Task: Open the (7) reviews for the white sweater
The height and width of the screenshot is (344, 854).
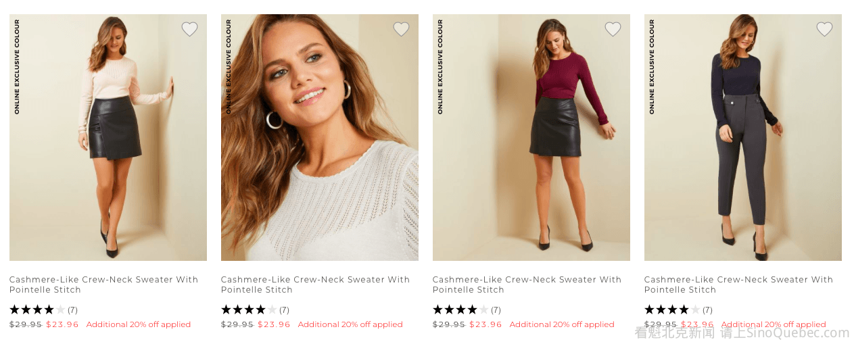Action: pyautogui.click(x=284, y=310)
